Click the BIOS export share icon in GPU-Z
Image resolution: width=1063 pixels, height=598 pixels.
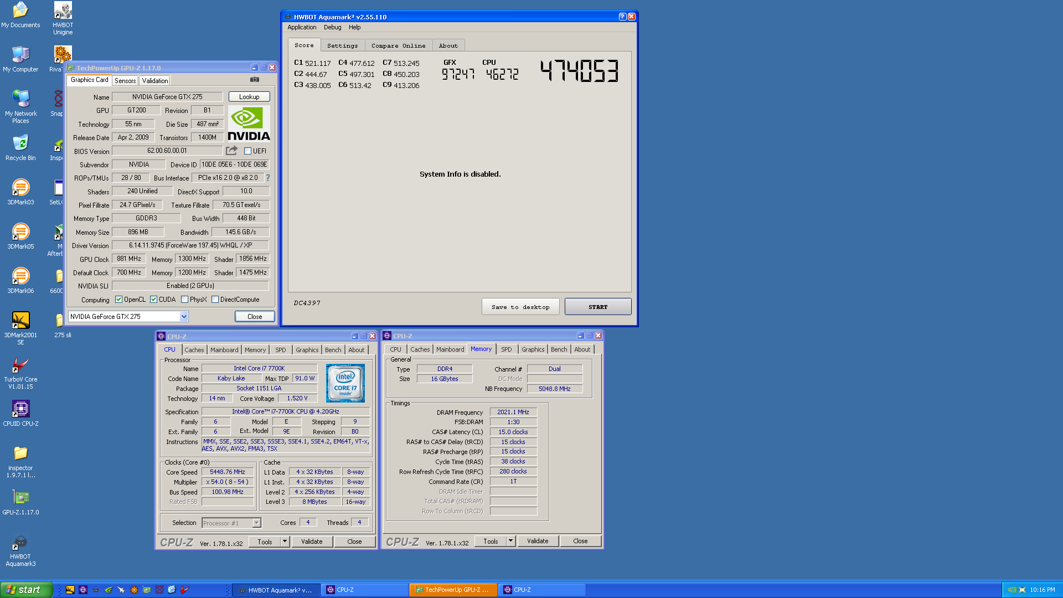pos(231,151)
